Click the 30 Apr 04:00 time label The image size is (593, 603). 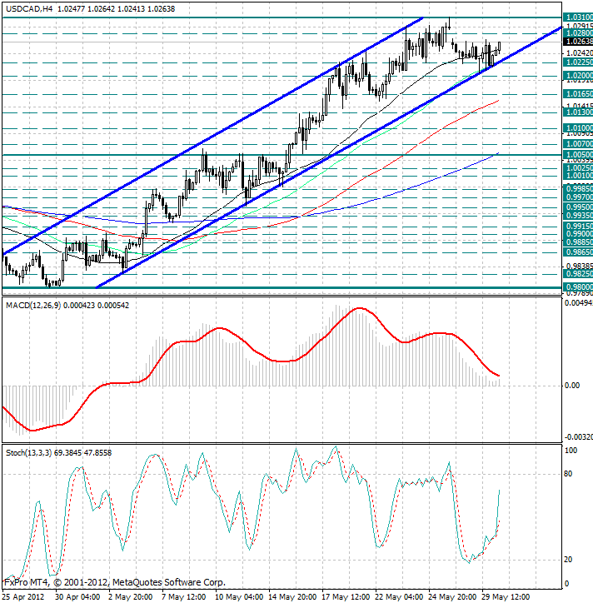[x=78, y=597]
